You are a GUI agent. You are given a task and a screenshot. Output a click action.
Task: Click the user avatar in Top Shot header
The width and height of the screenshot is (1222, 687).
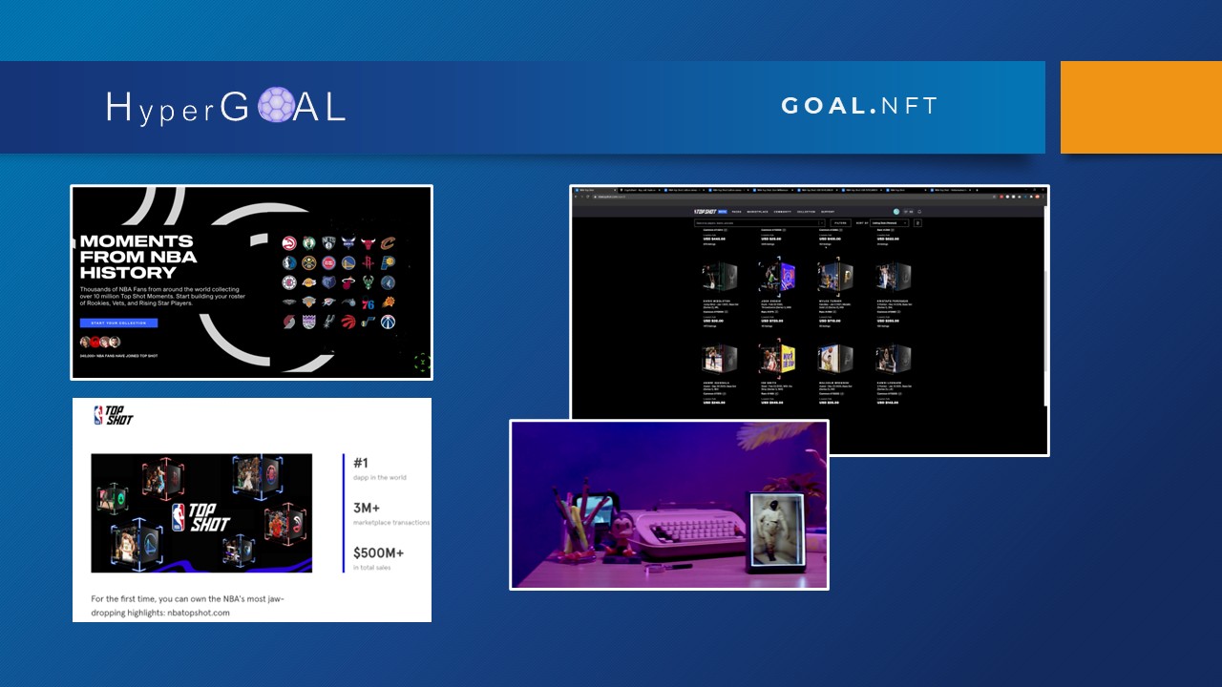(x=896, y=211)
